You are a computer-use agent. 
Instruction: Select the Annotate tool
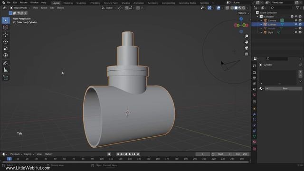pos(6,63)
